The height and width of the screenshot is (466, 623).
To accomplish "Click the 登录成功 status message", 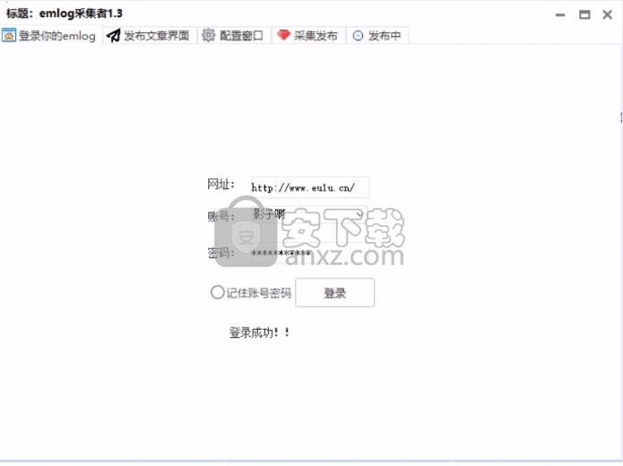I will [x=259, y=332].
